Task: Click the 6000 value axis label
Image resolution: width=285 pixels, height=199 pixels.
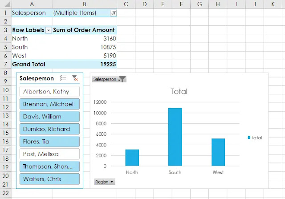Action: click(101, 134)
